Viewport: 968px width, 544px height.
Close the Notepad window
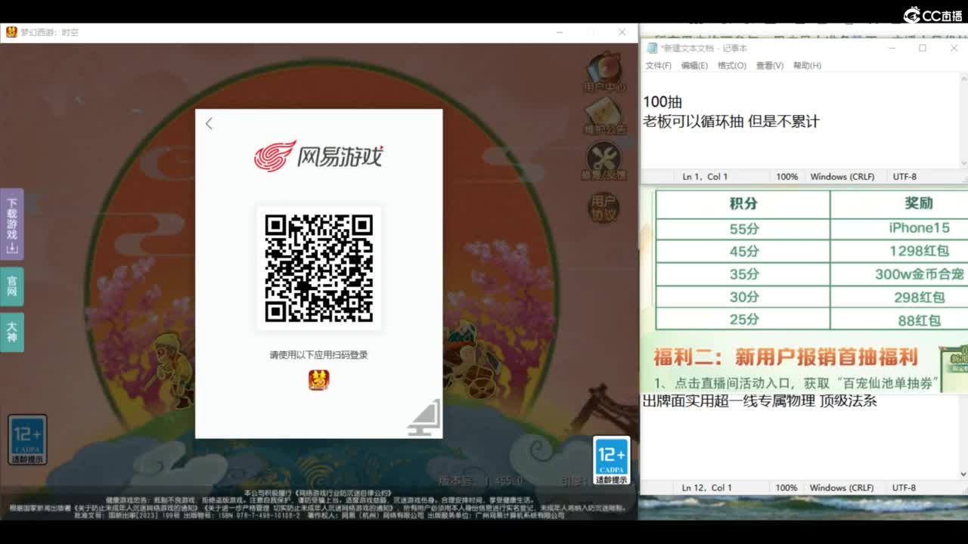pos(954,48)
